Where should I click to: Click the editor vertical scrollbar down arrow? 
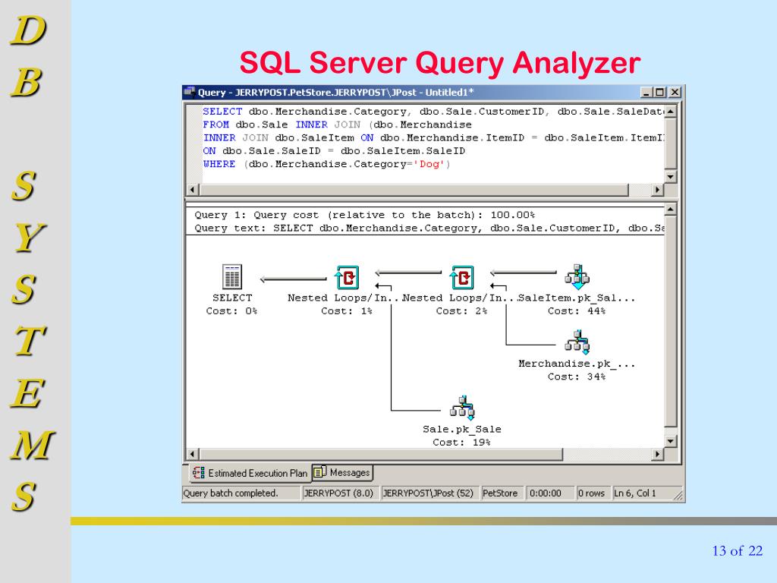(671, 176)
